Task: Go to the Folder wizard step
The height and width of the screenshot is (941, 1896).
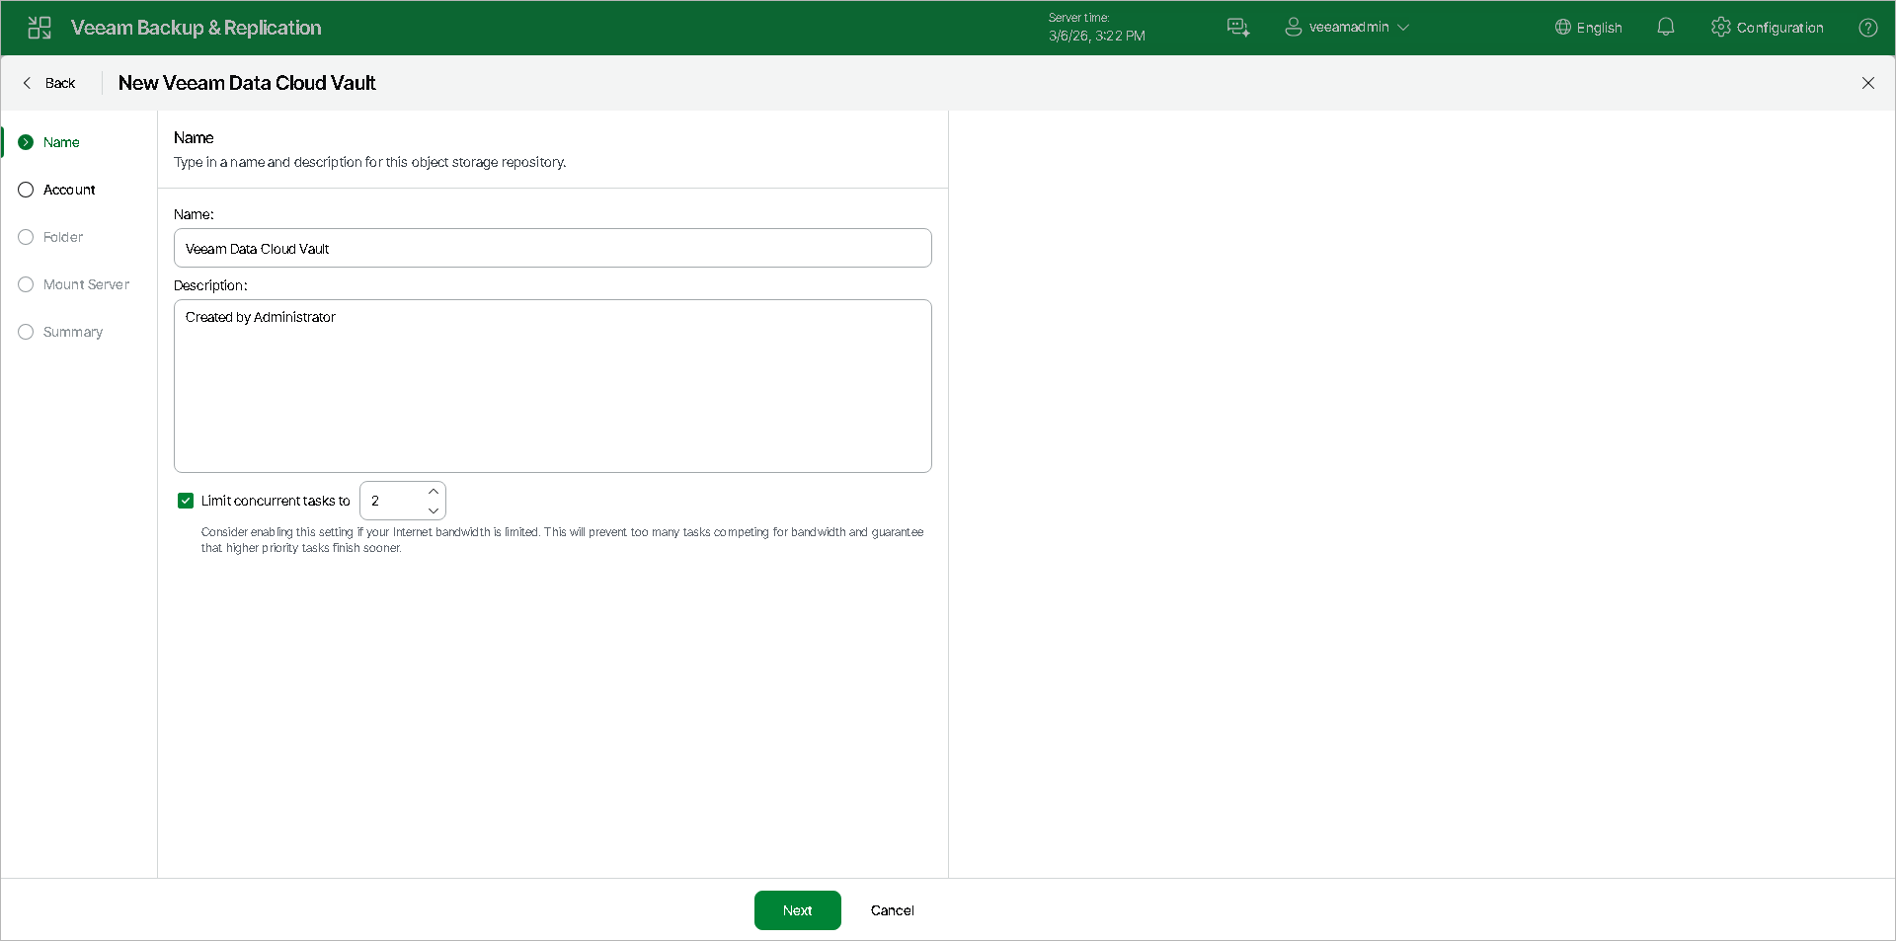Action: pos(63,237)
